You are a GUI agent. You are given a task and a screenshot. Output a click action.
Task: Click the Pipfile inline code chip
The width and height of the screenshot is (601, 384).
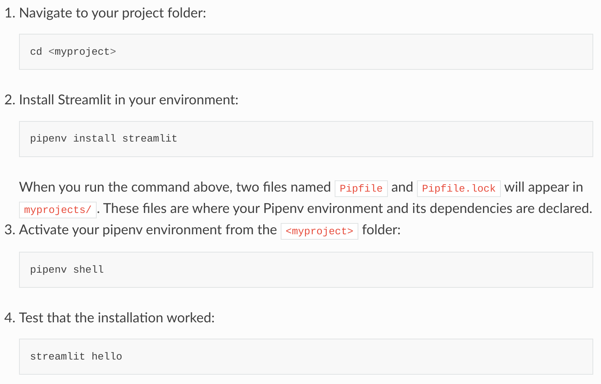(x=361, y=189)
